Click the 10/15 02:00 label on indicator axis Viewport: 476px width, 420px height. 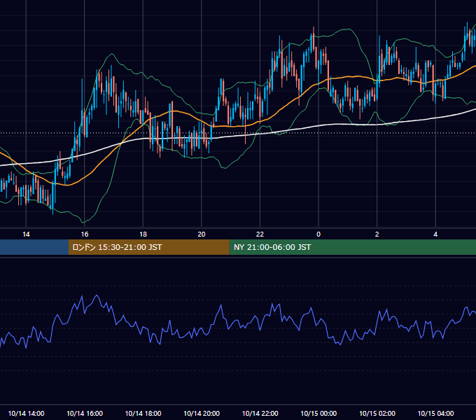[377, 413]
